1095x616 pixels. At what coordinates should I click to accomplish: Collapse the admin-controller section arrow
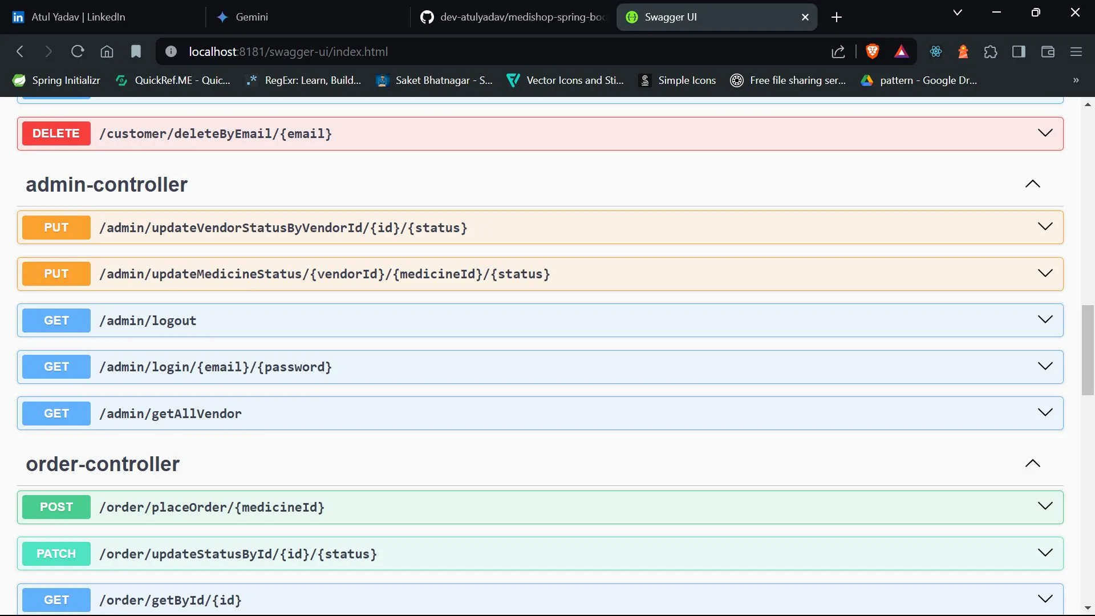[1032, 184]
